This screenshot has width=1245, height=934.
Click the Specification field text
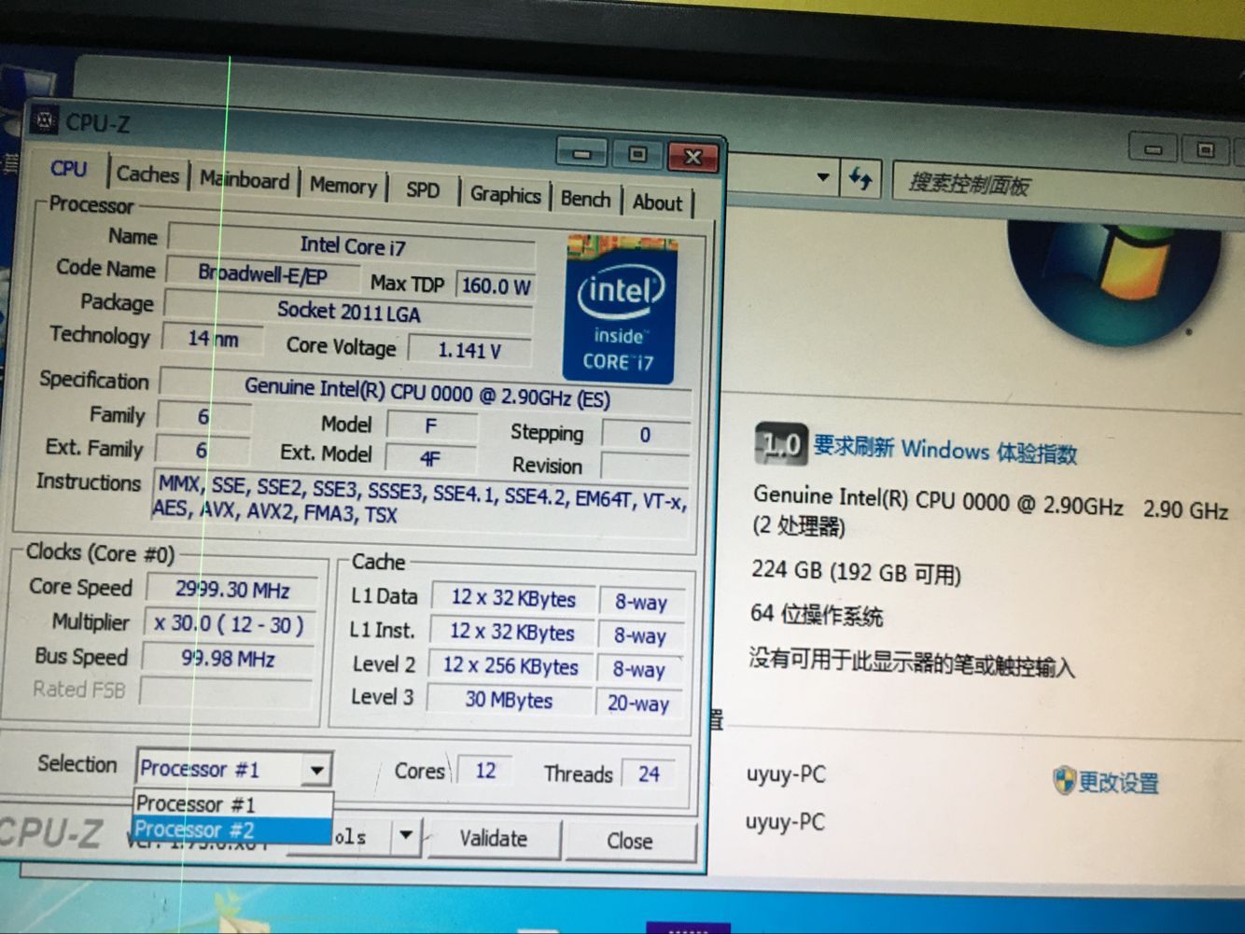(427, 392)
